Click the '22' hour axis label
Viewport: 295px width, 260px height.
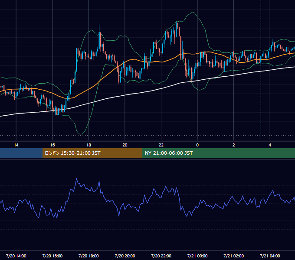click(161, 145)
